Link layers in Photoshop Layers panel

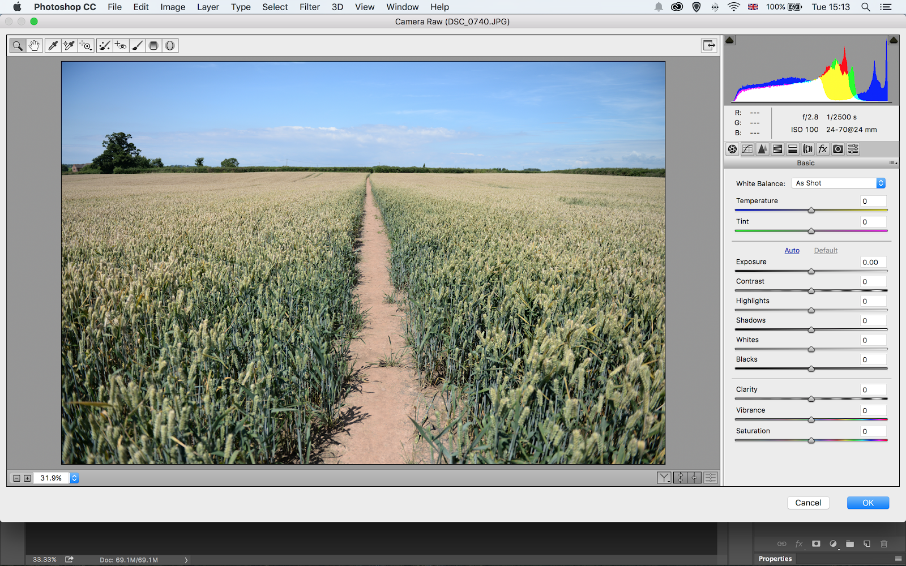tap(782, 544)
